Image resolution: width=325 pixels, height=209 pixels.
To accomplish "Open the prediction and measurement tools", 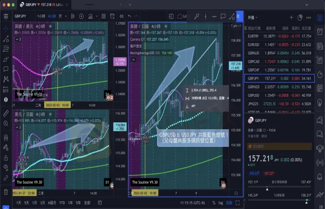I will tap(6, 89).
